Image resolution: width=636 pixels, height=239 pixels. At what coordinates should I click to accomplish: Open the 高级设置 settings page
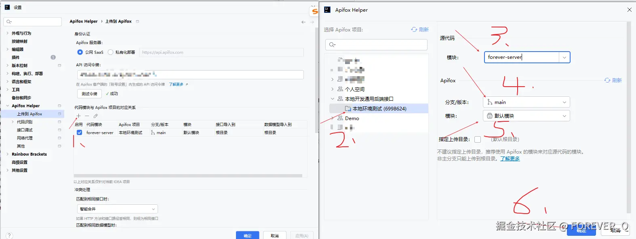coord(19,162)
